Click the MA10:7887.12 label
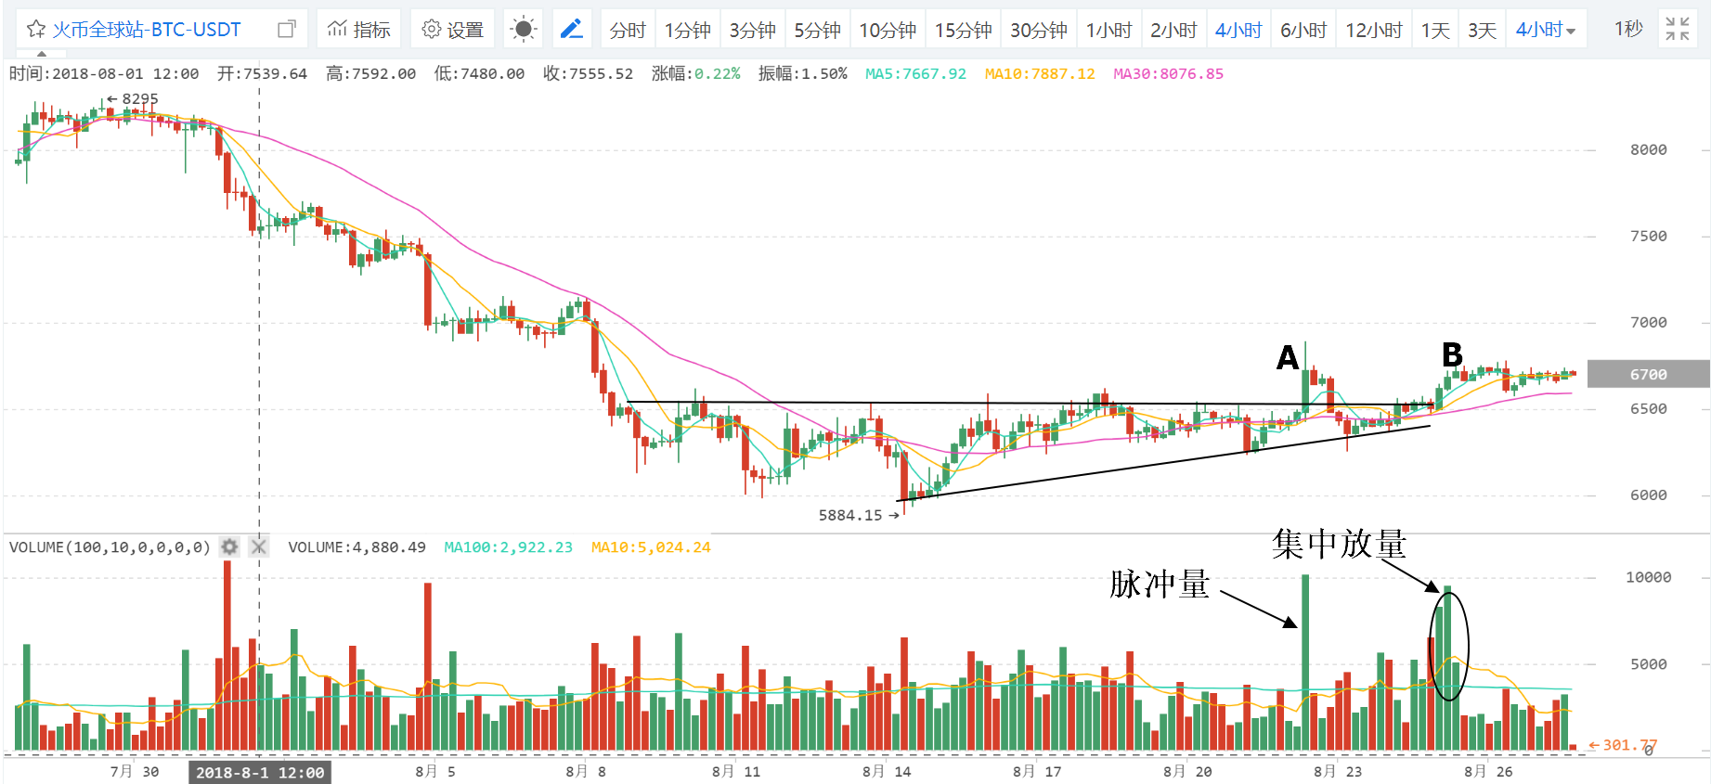Viewport: 1711px width, 784px height. point(1040,73)
